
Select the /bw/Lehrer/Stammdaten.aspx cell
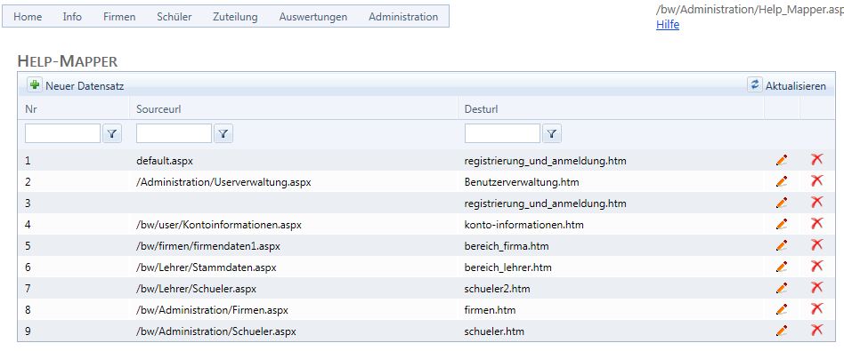[x=207, y=267]
